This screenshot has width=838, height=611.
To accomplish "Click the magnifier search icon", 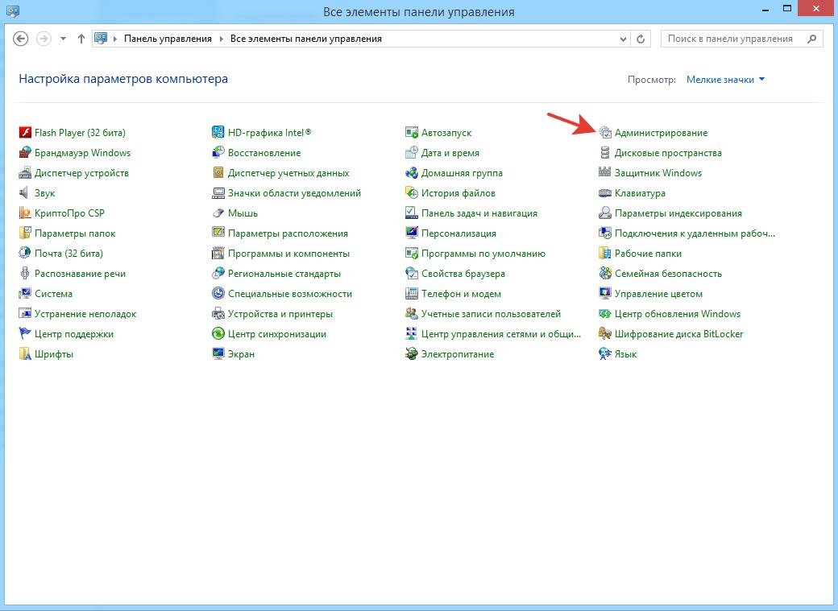I will click(812, 39).
